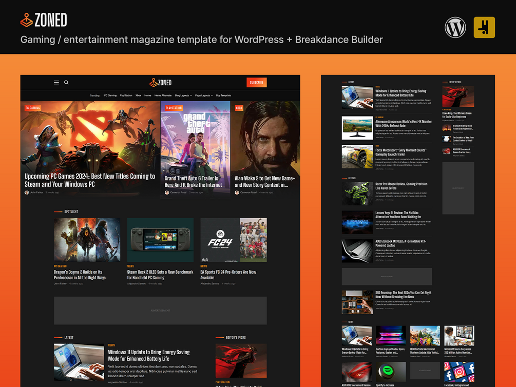Click Cameron Reed avatar under Alan Wake article
Screen dimensions: 516x387
[237, 192]
